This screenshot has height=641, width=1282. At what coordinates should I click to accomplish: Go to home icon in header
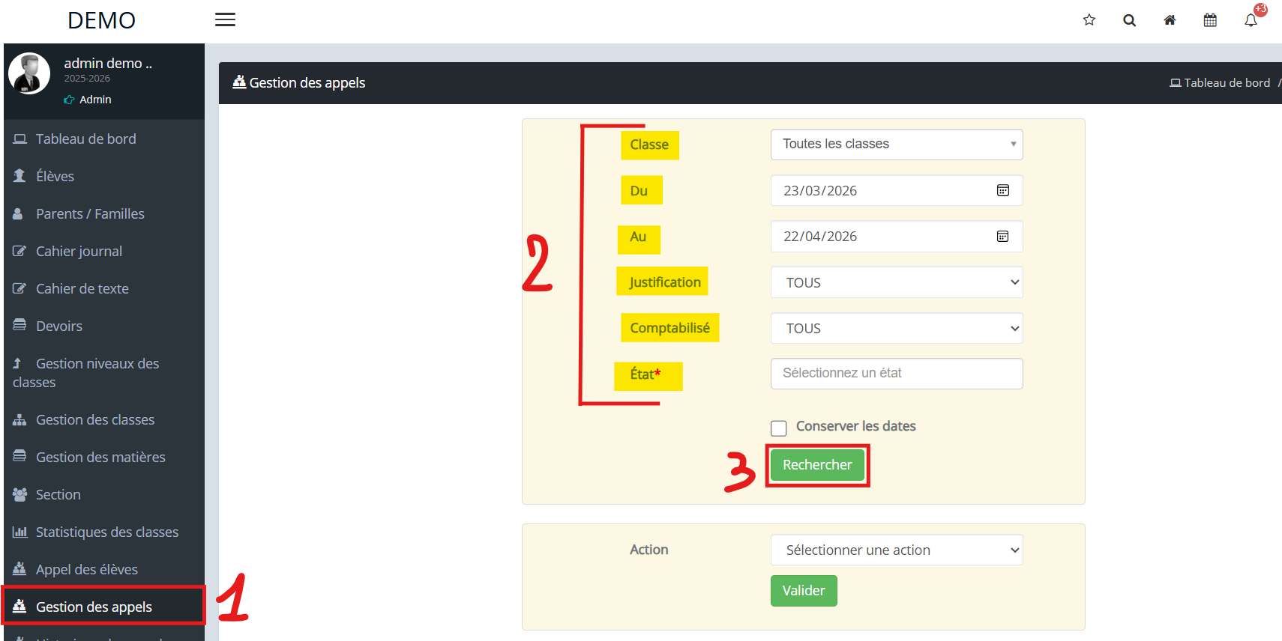tap(1170, 20)
